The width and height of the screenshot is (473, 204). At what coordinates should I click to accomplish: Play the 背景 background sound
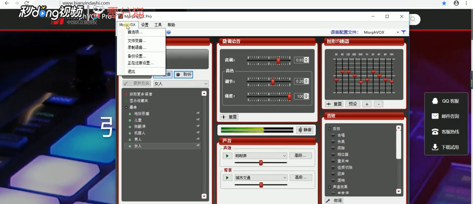click(227, 178)
